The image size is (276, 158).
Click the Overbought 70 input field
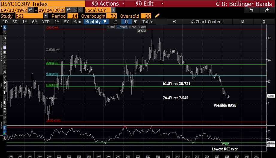pos(111,16)
